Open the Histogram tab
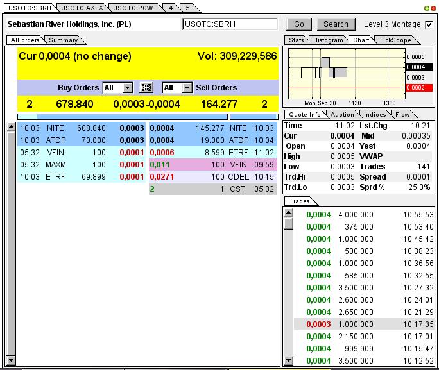 pyautogui.click(x=328, y=40)
